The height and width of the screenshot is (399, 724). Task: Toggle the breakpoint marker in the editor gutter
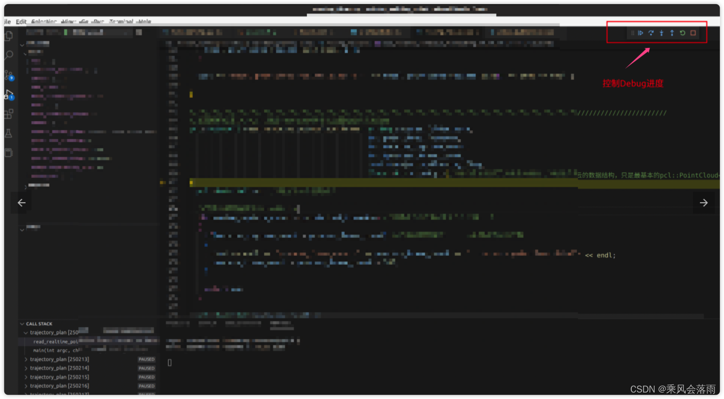161,183
